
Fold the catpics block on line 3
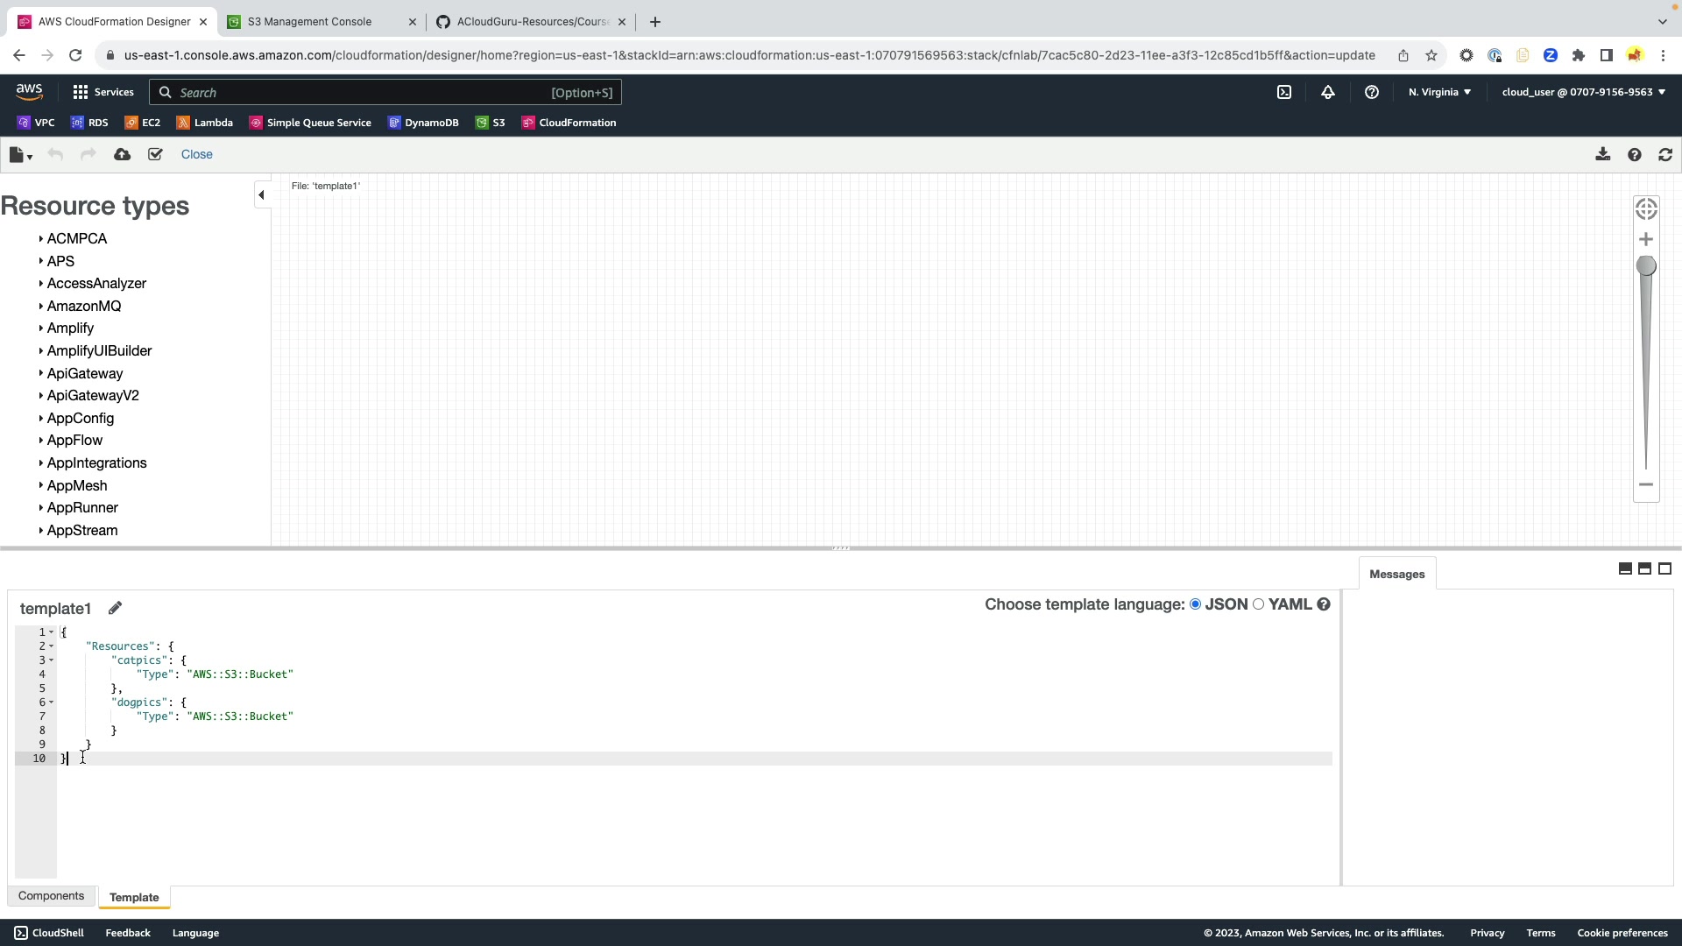pos(51,660)
